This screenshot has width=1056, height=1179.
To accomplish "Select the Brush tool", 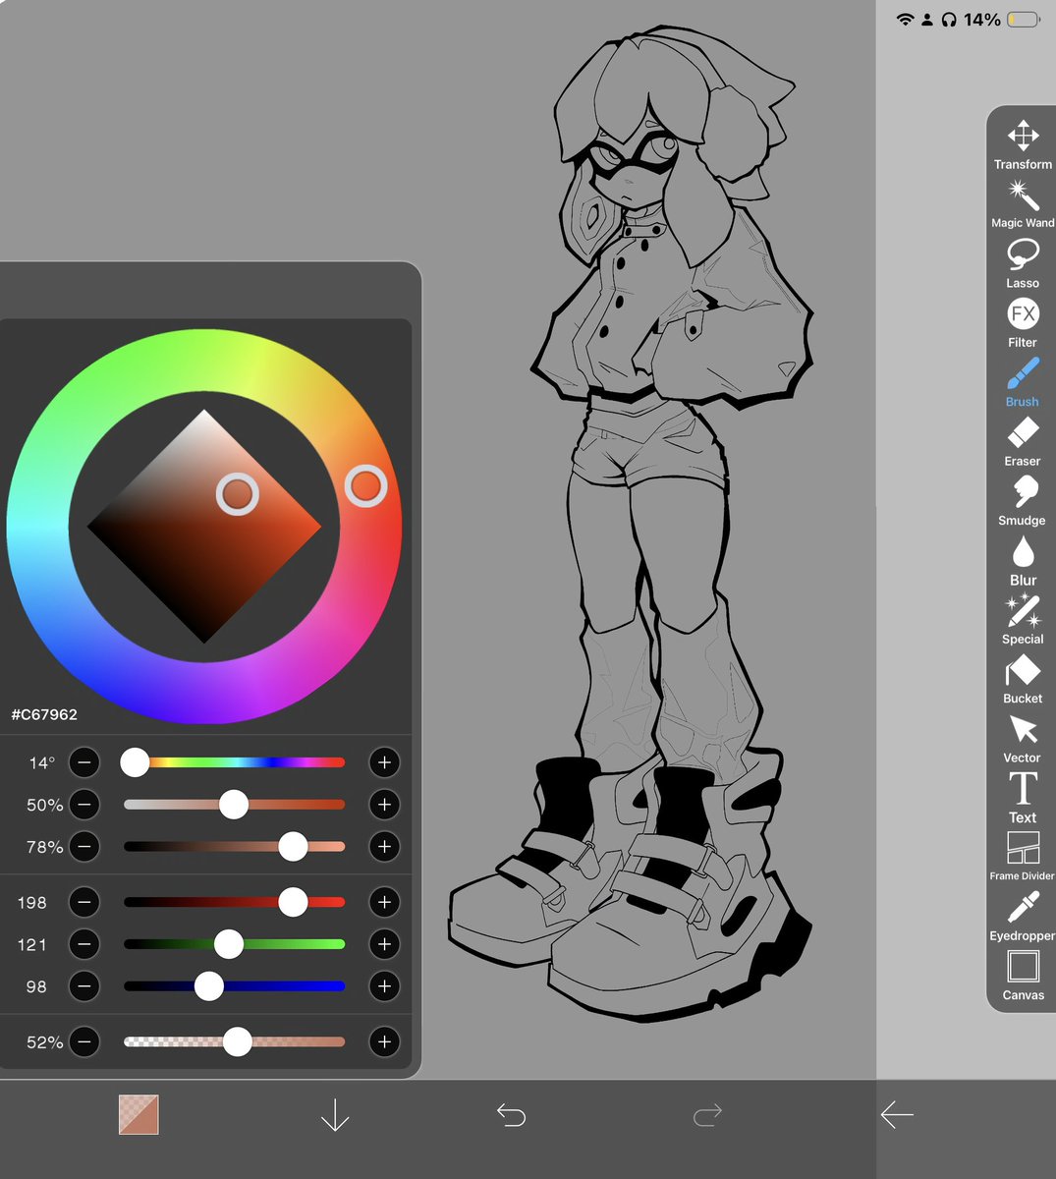I will [x=1023, y=381].
